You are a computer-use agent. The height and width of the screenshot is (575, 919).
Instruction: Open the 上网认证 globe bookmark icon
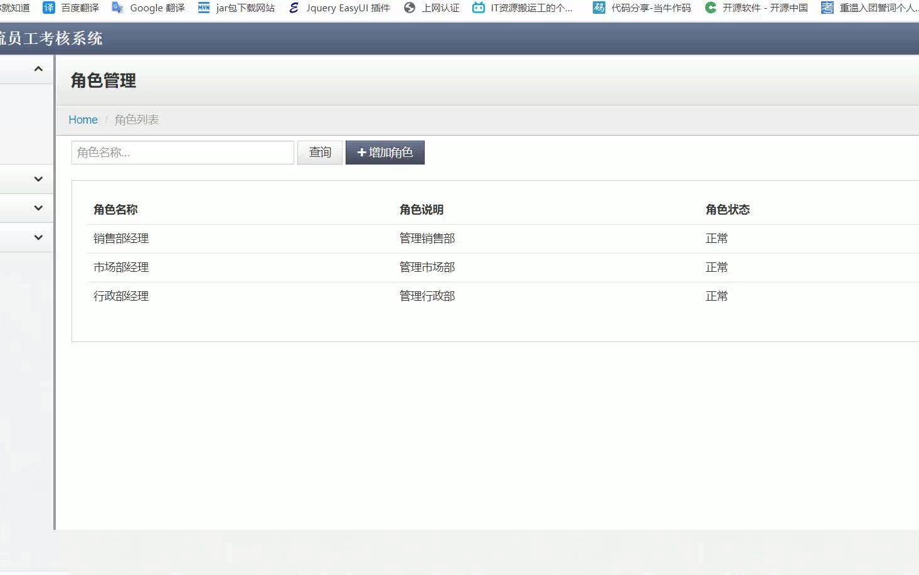pos(410,8)
